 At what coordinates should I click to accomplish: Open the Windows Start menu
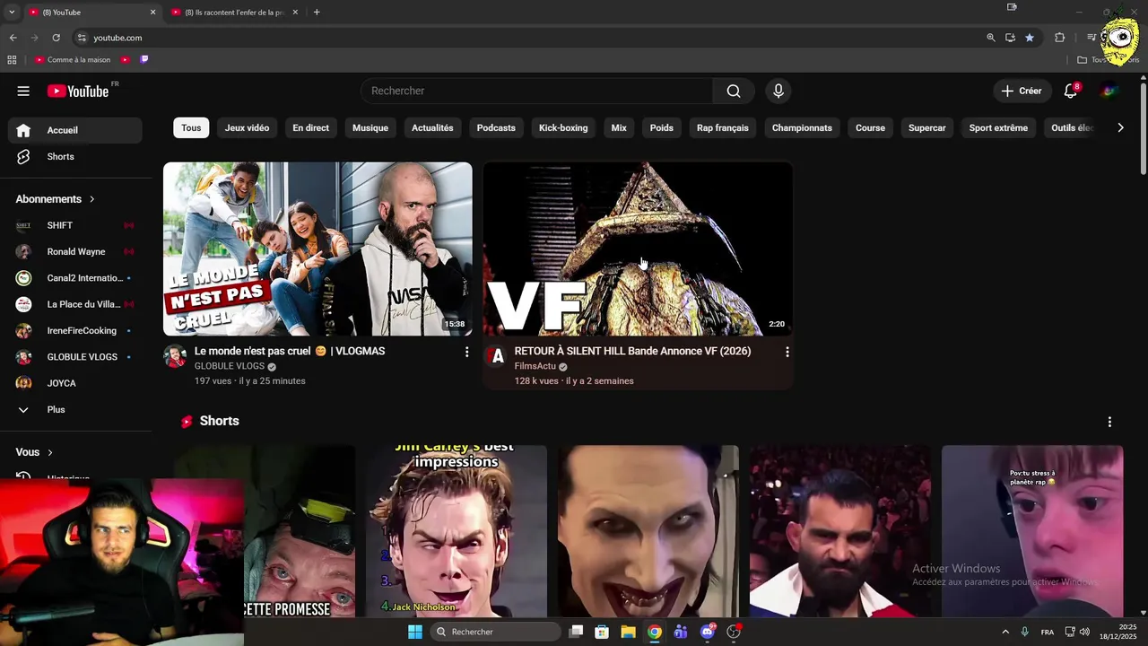pyautogui.click(x=414, y=632)
